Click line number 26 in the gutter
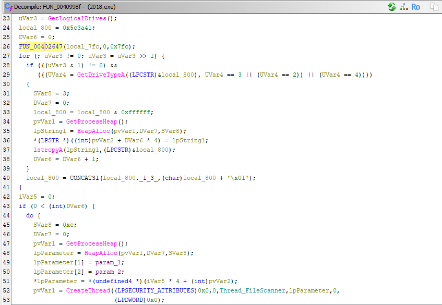Screen dimensions: 442x305 (6, 46)
